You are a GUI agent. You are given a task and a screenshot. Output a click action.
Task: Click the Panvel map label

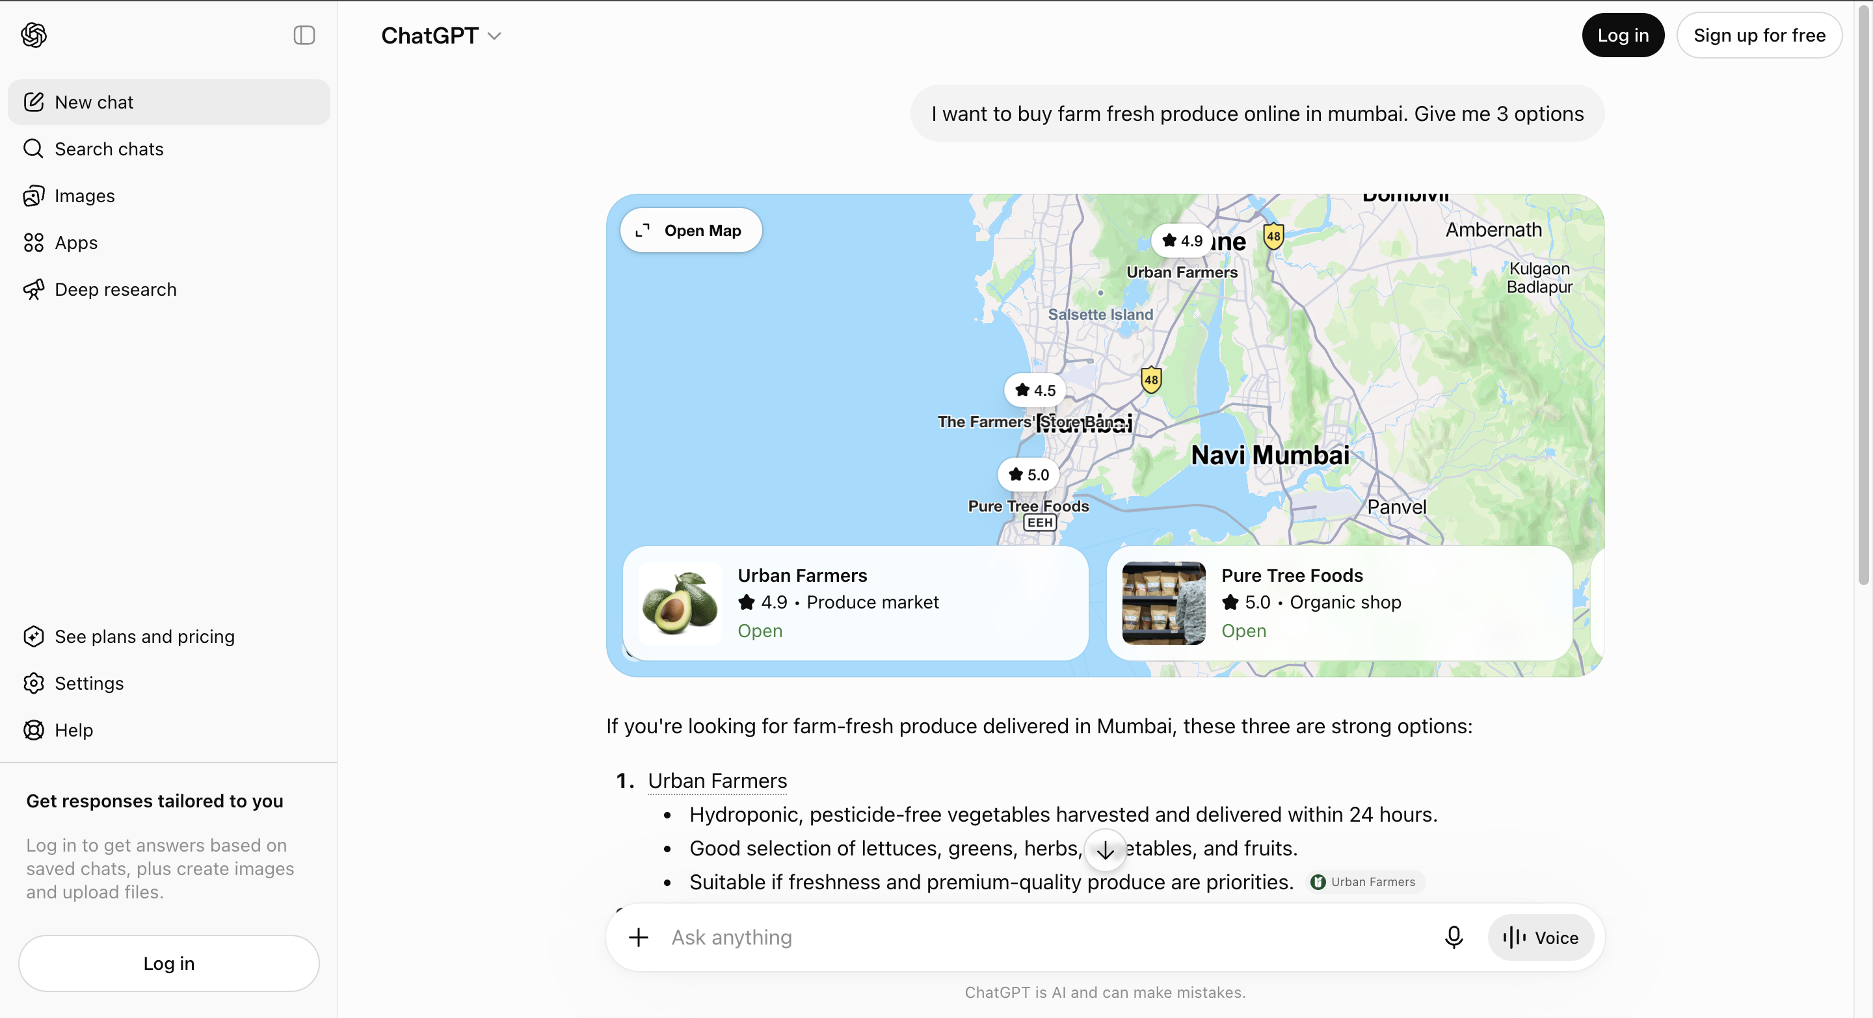pyautogui.click(x=1396, y=507)
